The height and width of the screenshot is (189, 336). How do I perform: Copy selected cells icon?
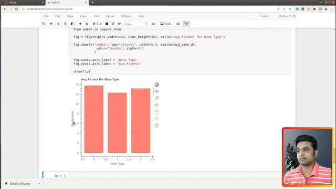[66, 24]
